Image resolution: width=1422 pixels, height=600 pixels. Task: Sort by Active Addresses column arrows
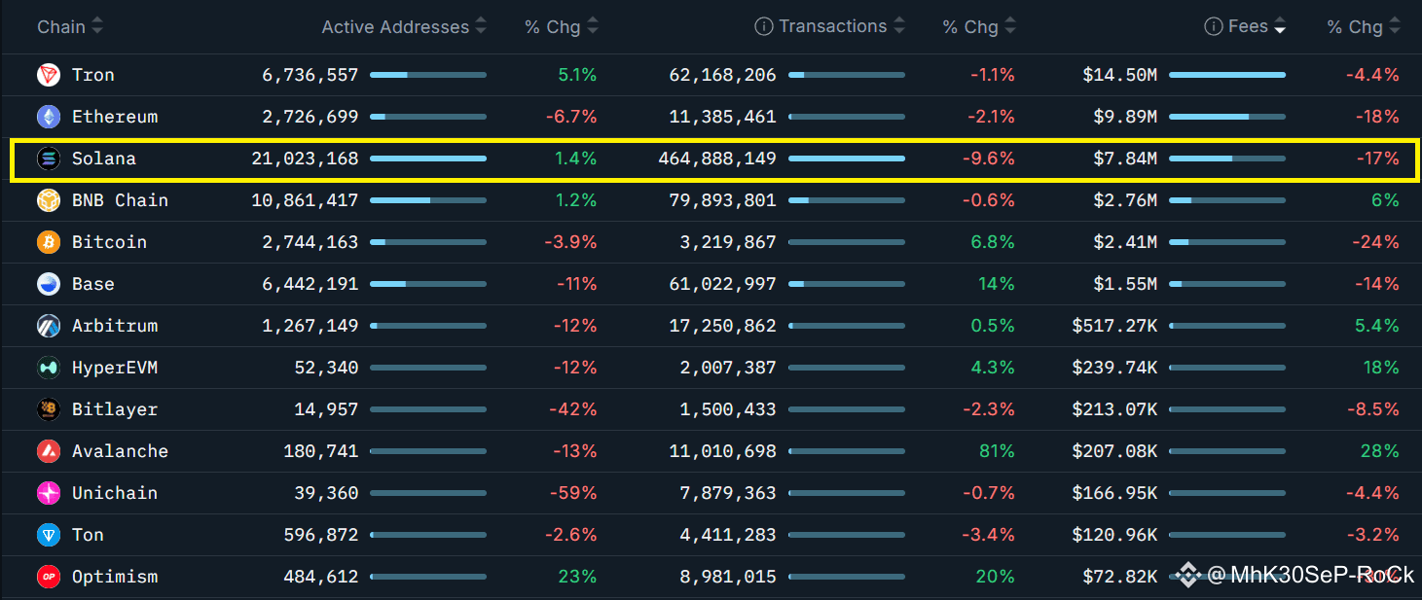[480, 27]
